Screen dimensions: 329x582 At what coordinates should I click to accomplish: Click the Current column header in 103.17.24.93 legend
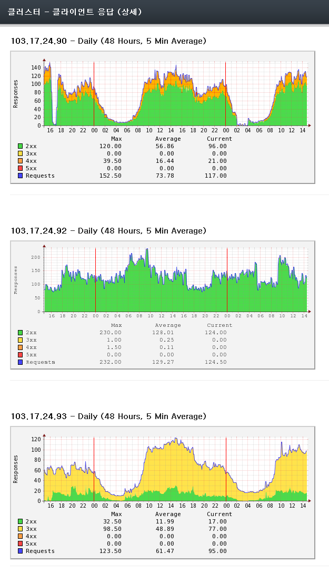[x=220, y=514]
